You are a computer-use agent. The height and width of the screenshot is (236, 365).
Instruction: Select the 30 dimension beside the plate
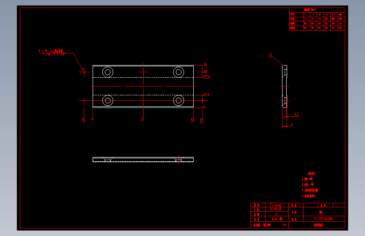pyautogui.click(x=205, y=71)
